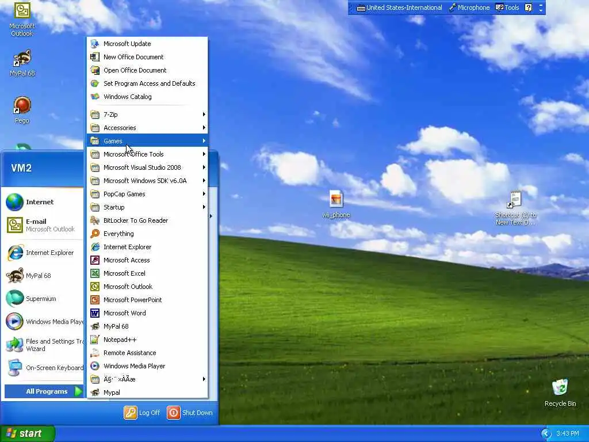The height and width of the screenshot is (442, 589).
Task: Open BitLocker To Go Reader
Action: click(x=147, y=220)
